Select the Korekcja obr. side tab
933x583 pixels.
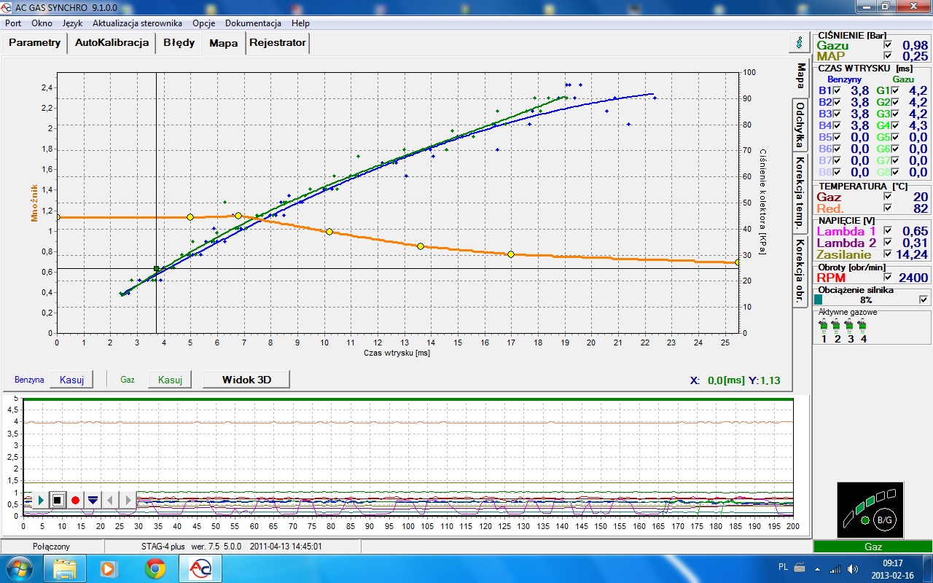[800, 270]
